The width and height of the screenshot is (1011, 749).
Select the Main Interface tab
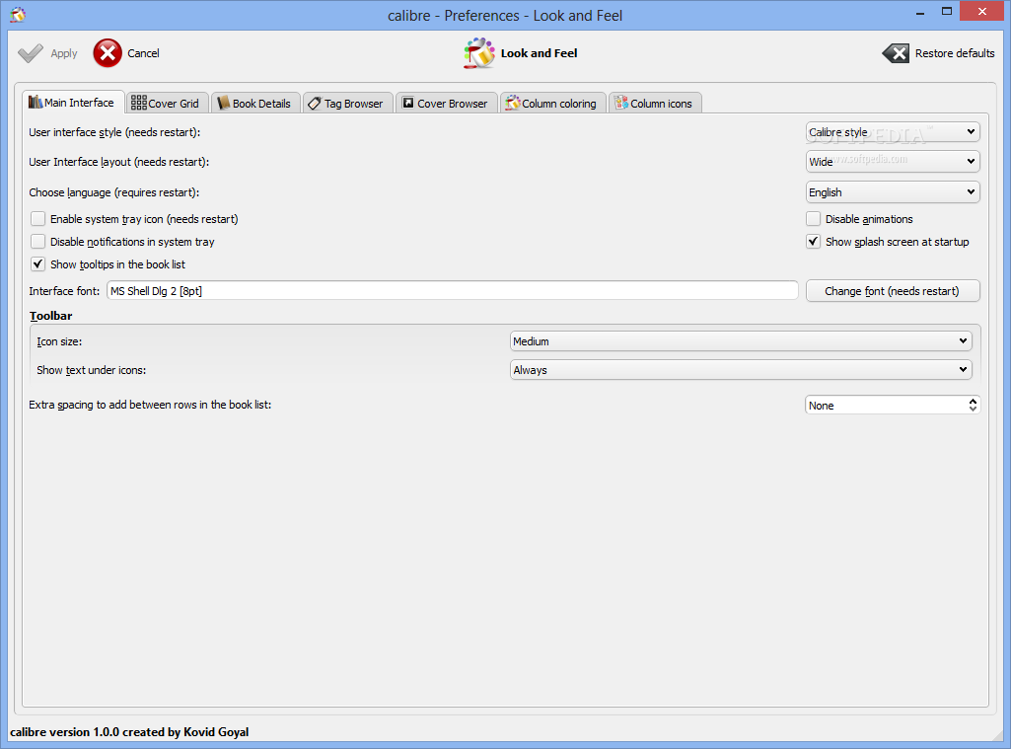click(x=73, y=102)
